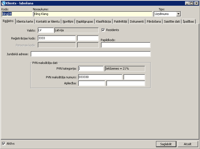Focus the Nosaukums field with Kling Klang
Image resolution: width=200 pixels, height=149 pixels.
click(92, 14)
